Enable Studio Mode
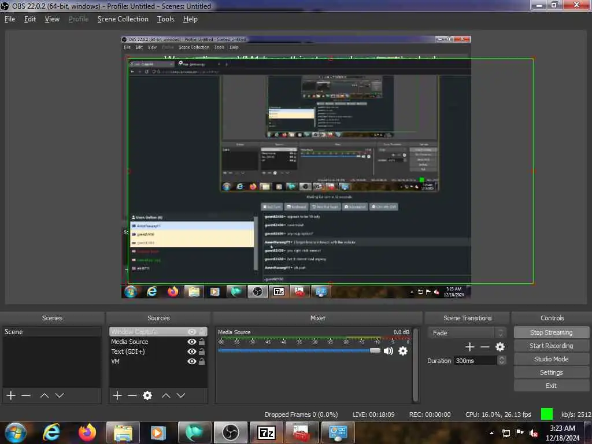The height and width of the screenshot is (444, 592). (551, 359)
